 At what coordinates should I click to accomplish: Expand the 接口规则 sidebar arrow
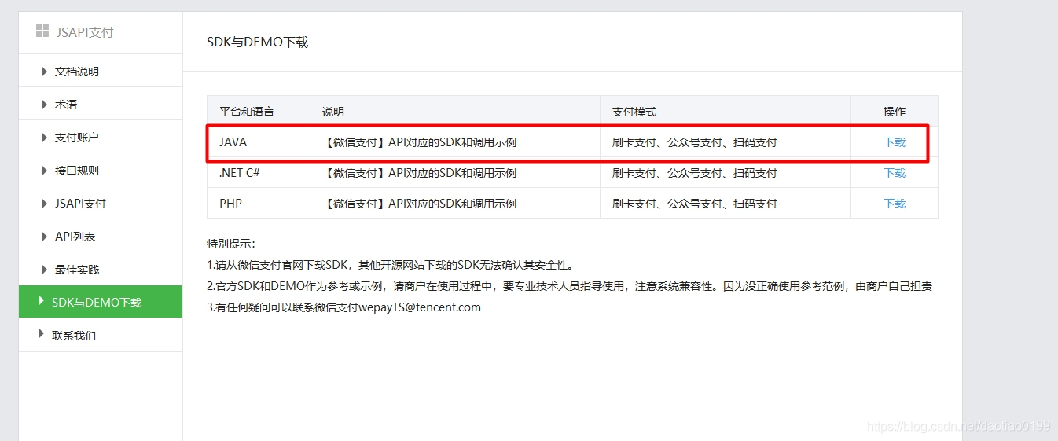coord(44,171)
